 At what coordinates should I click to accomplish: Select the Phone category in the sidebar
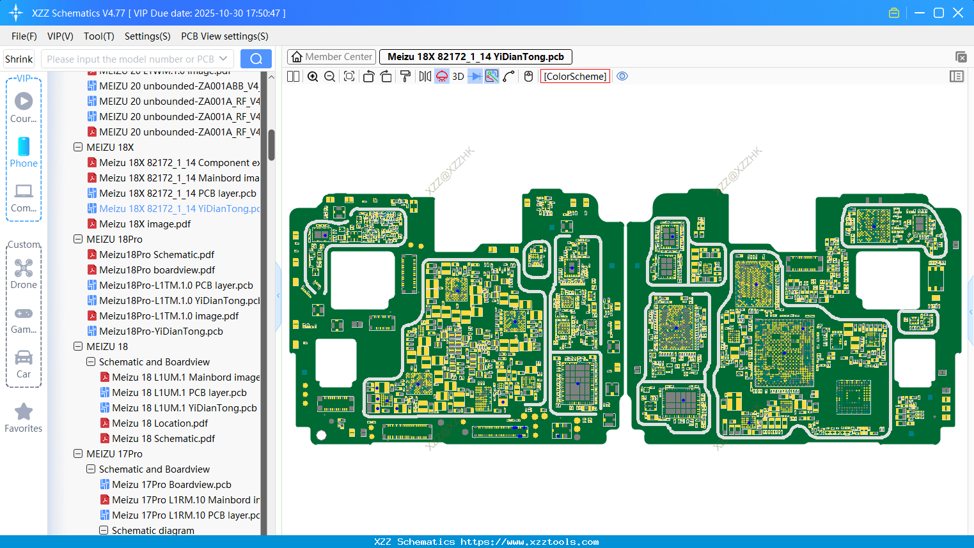[24, 153]
